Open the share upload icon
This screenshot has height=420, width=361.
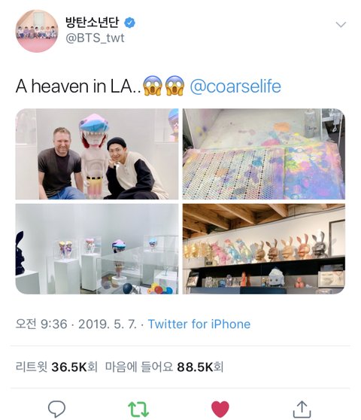click(x=302, y=409)
